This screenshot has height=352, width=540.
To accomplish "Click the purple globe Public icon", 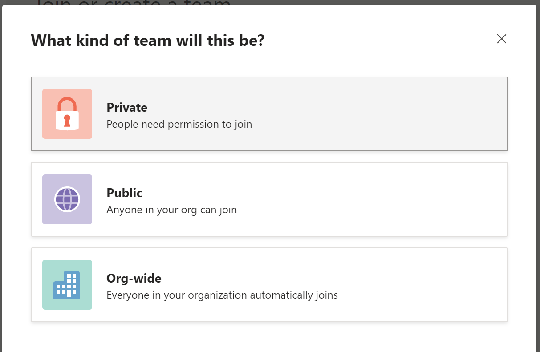I will pos(67,199).
